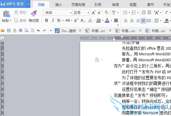Decrease paragraph indent
The image size is (171, 116).
pos(143,12)
